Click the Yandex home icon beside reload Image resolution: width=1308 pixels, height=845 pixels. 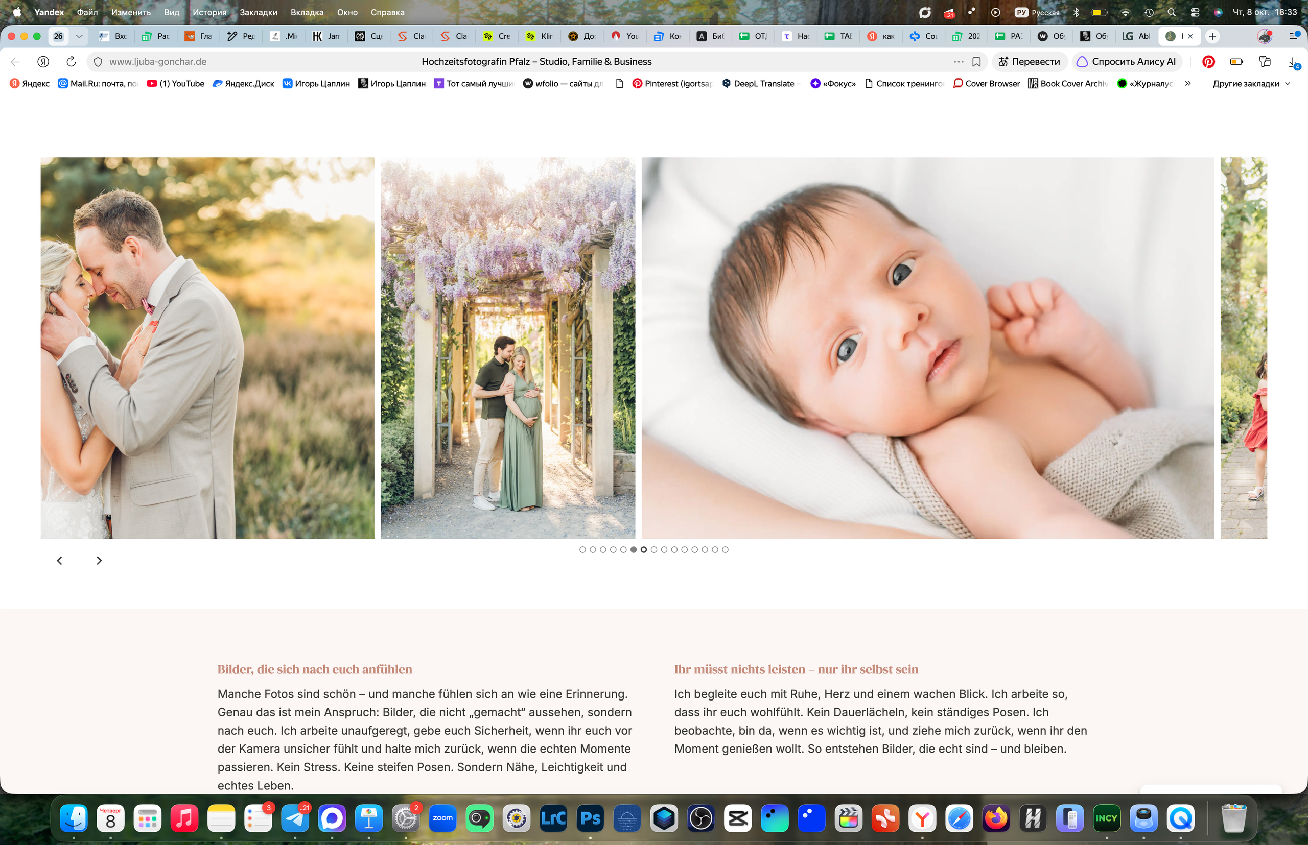43,61
